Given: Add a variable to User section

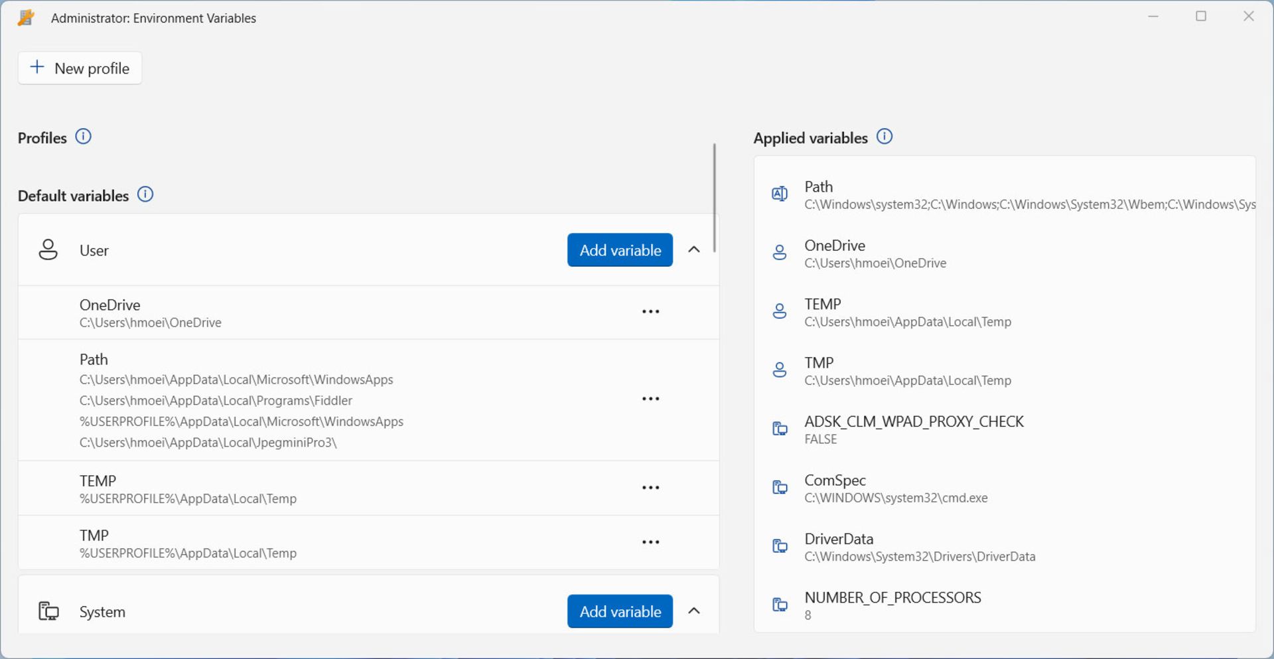Looking at the screenshot, I should tap(620, 250).
